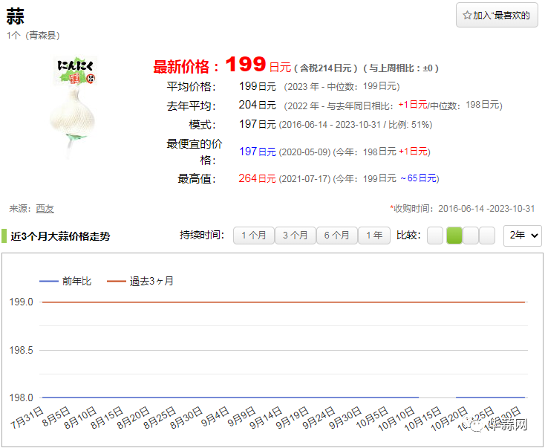Select the 3个月 duration button
This screenshot has width=545, height=448.
coord(295,236)
